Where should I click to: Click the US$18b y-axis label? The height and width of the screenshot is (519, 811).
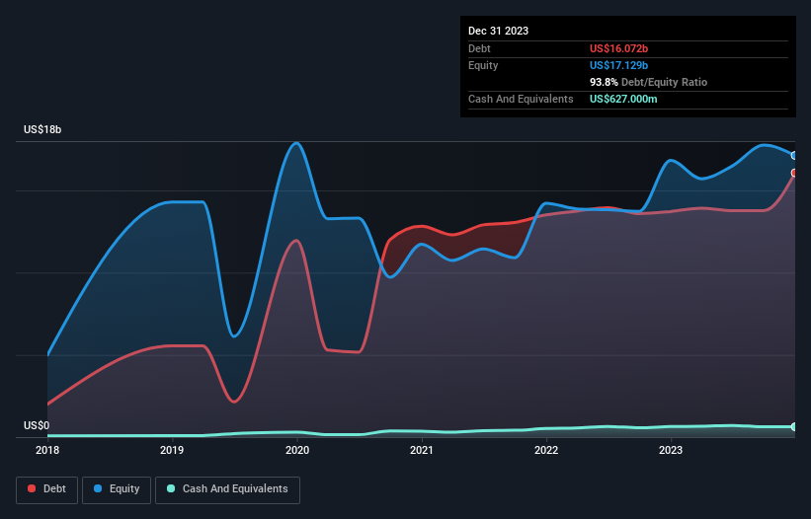pos(42,129)
